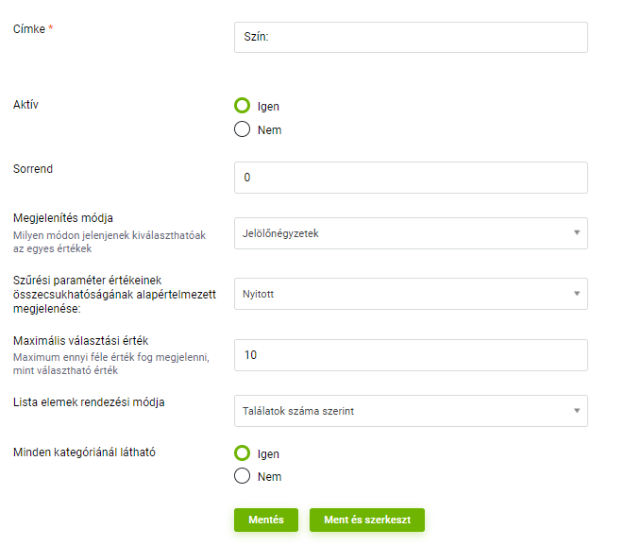The image size is (624, 546).
Task: Open the Megjelenítés módja dropdown
Action: pyautogui.click(x=411, y=233)
